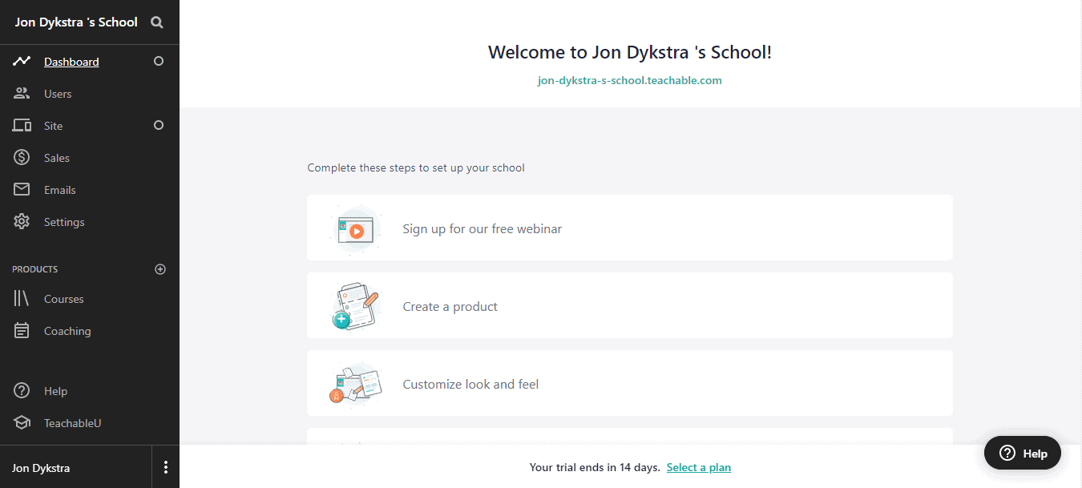Open the Create a product step card
Image resolution: width=1082 pixels, height=488 pixels.
629,306
